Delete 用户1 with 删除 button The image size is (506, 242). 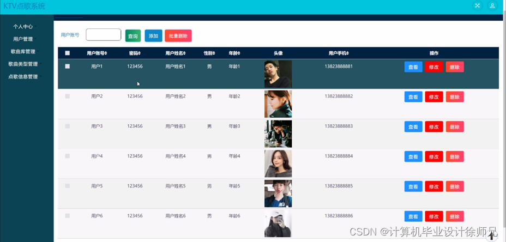(455, 67)
